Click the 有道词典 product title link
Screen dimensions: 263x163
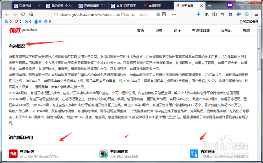click(27, 151)
